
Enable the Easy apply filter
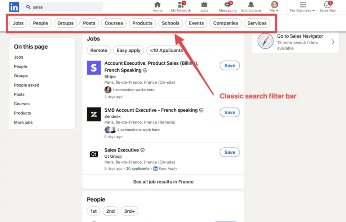[128, 50]
